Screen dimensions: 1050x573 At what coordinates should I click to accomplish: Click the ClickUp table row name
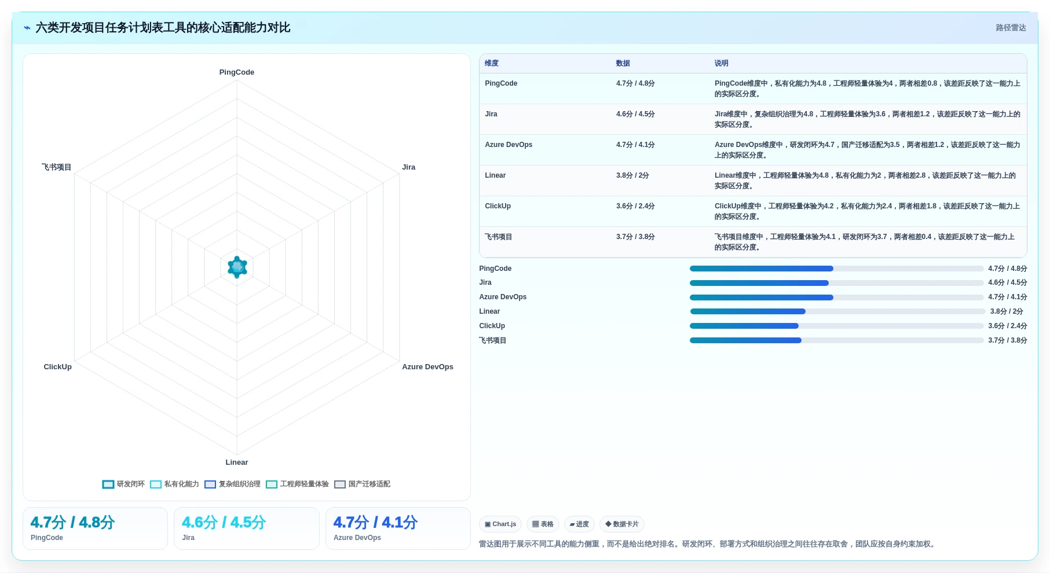tap(497, 206)
